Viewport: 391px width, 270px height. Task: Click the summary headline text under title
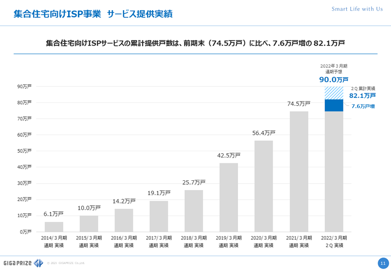tap(195, 43)
